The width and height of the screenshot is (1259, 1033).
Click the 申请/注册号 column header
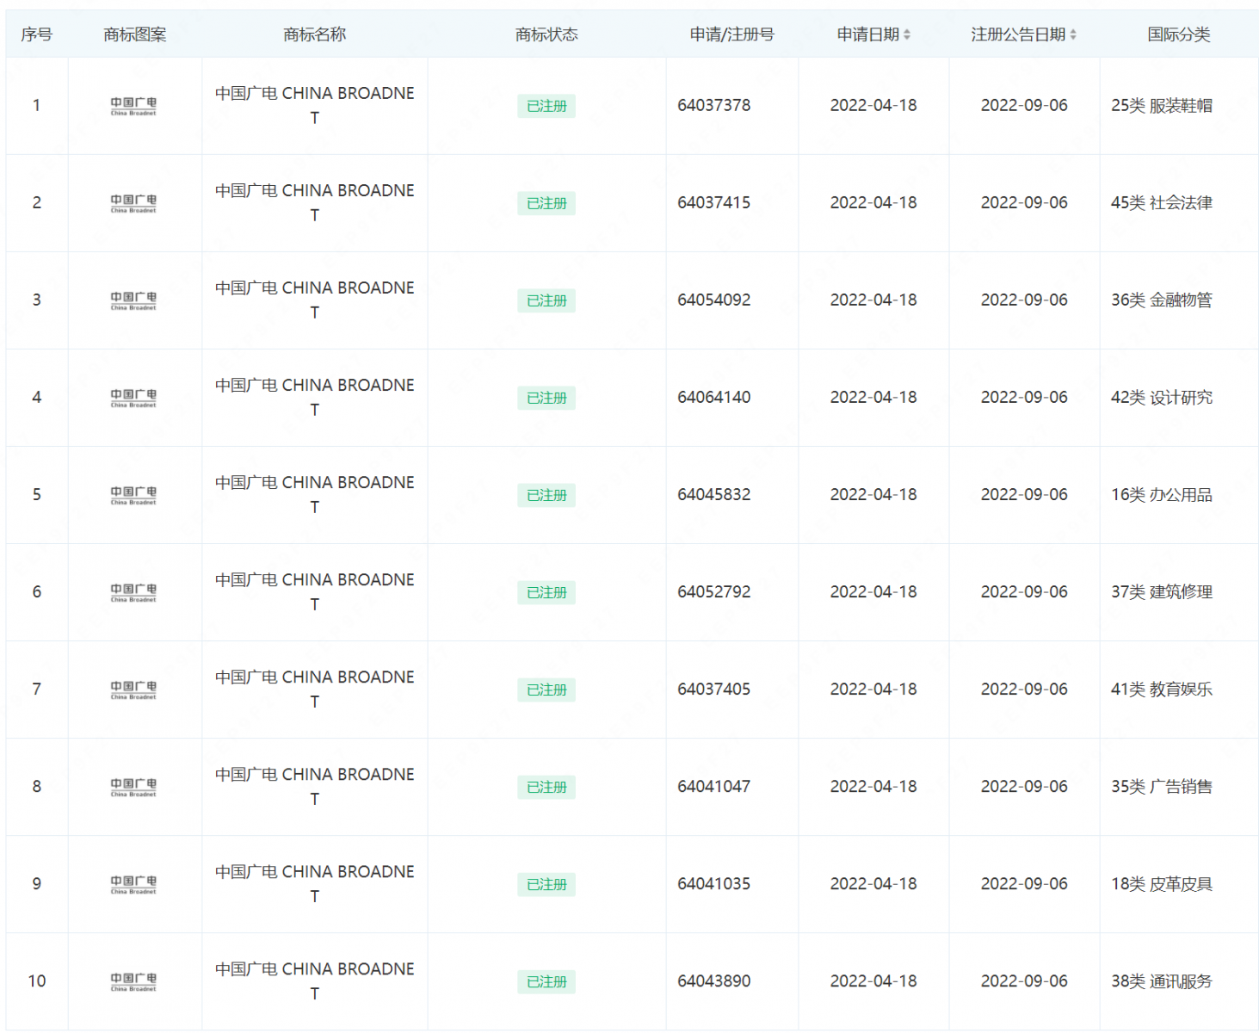731,34
